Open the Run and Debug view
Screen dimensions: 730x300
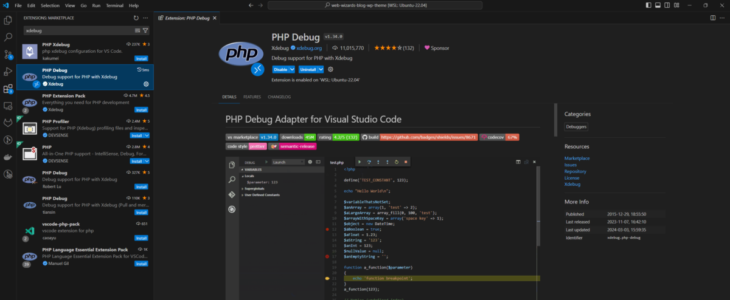click(x=8, y=72)
